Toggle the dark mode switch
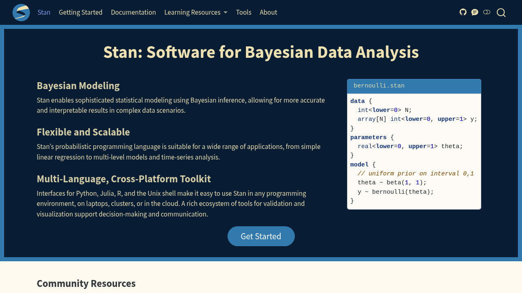Image resolution: width=522 pixels, height=293 pixels. 487,12
